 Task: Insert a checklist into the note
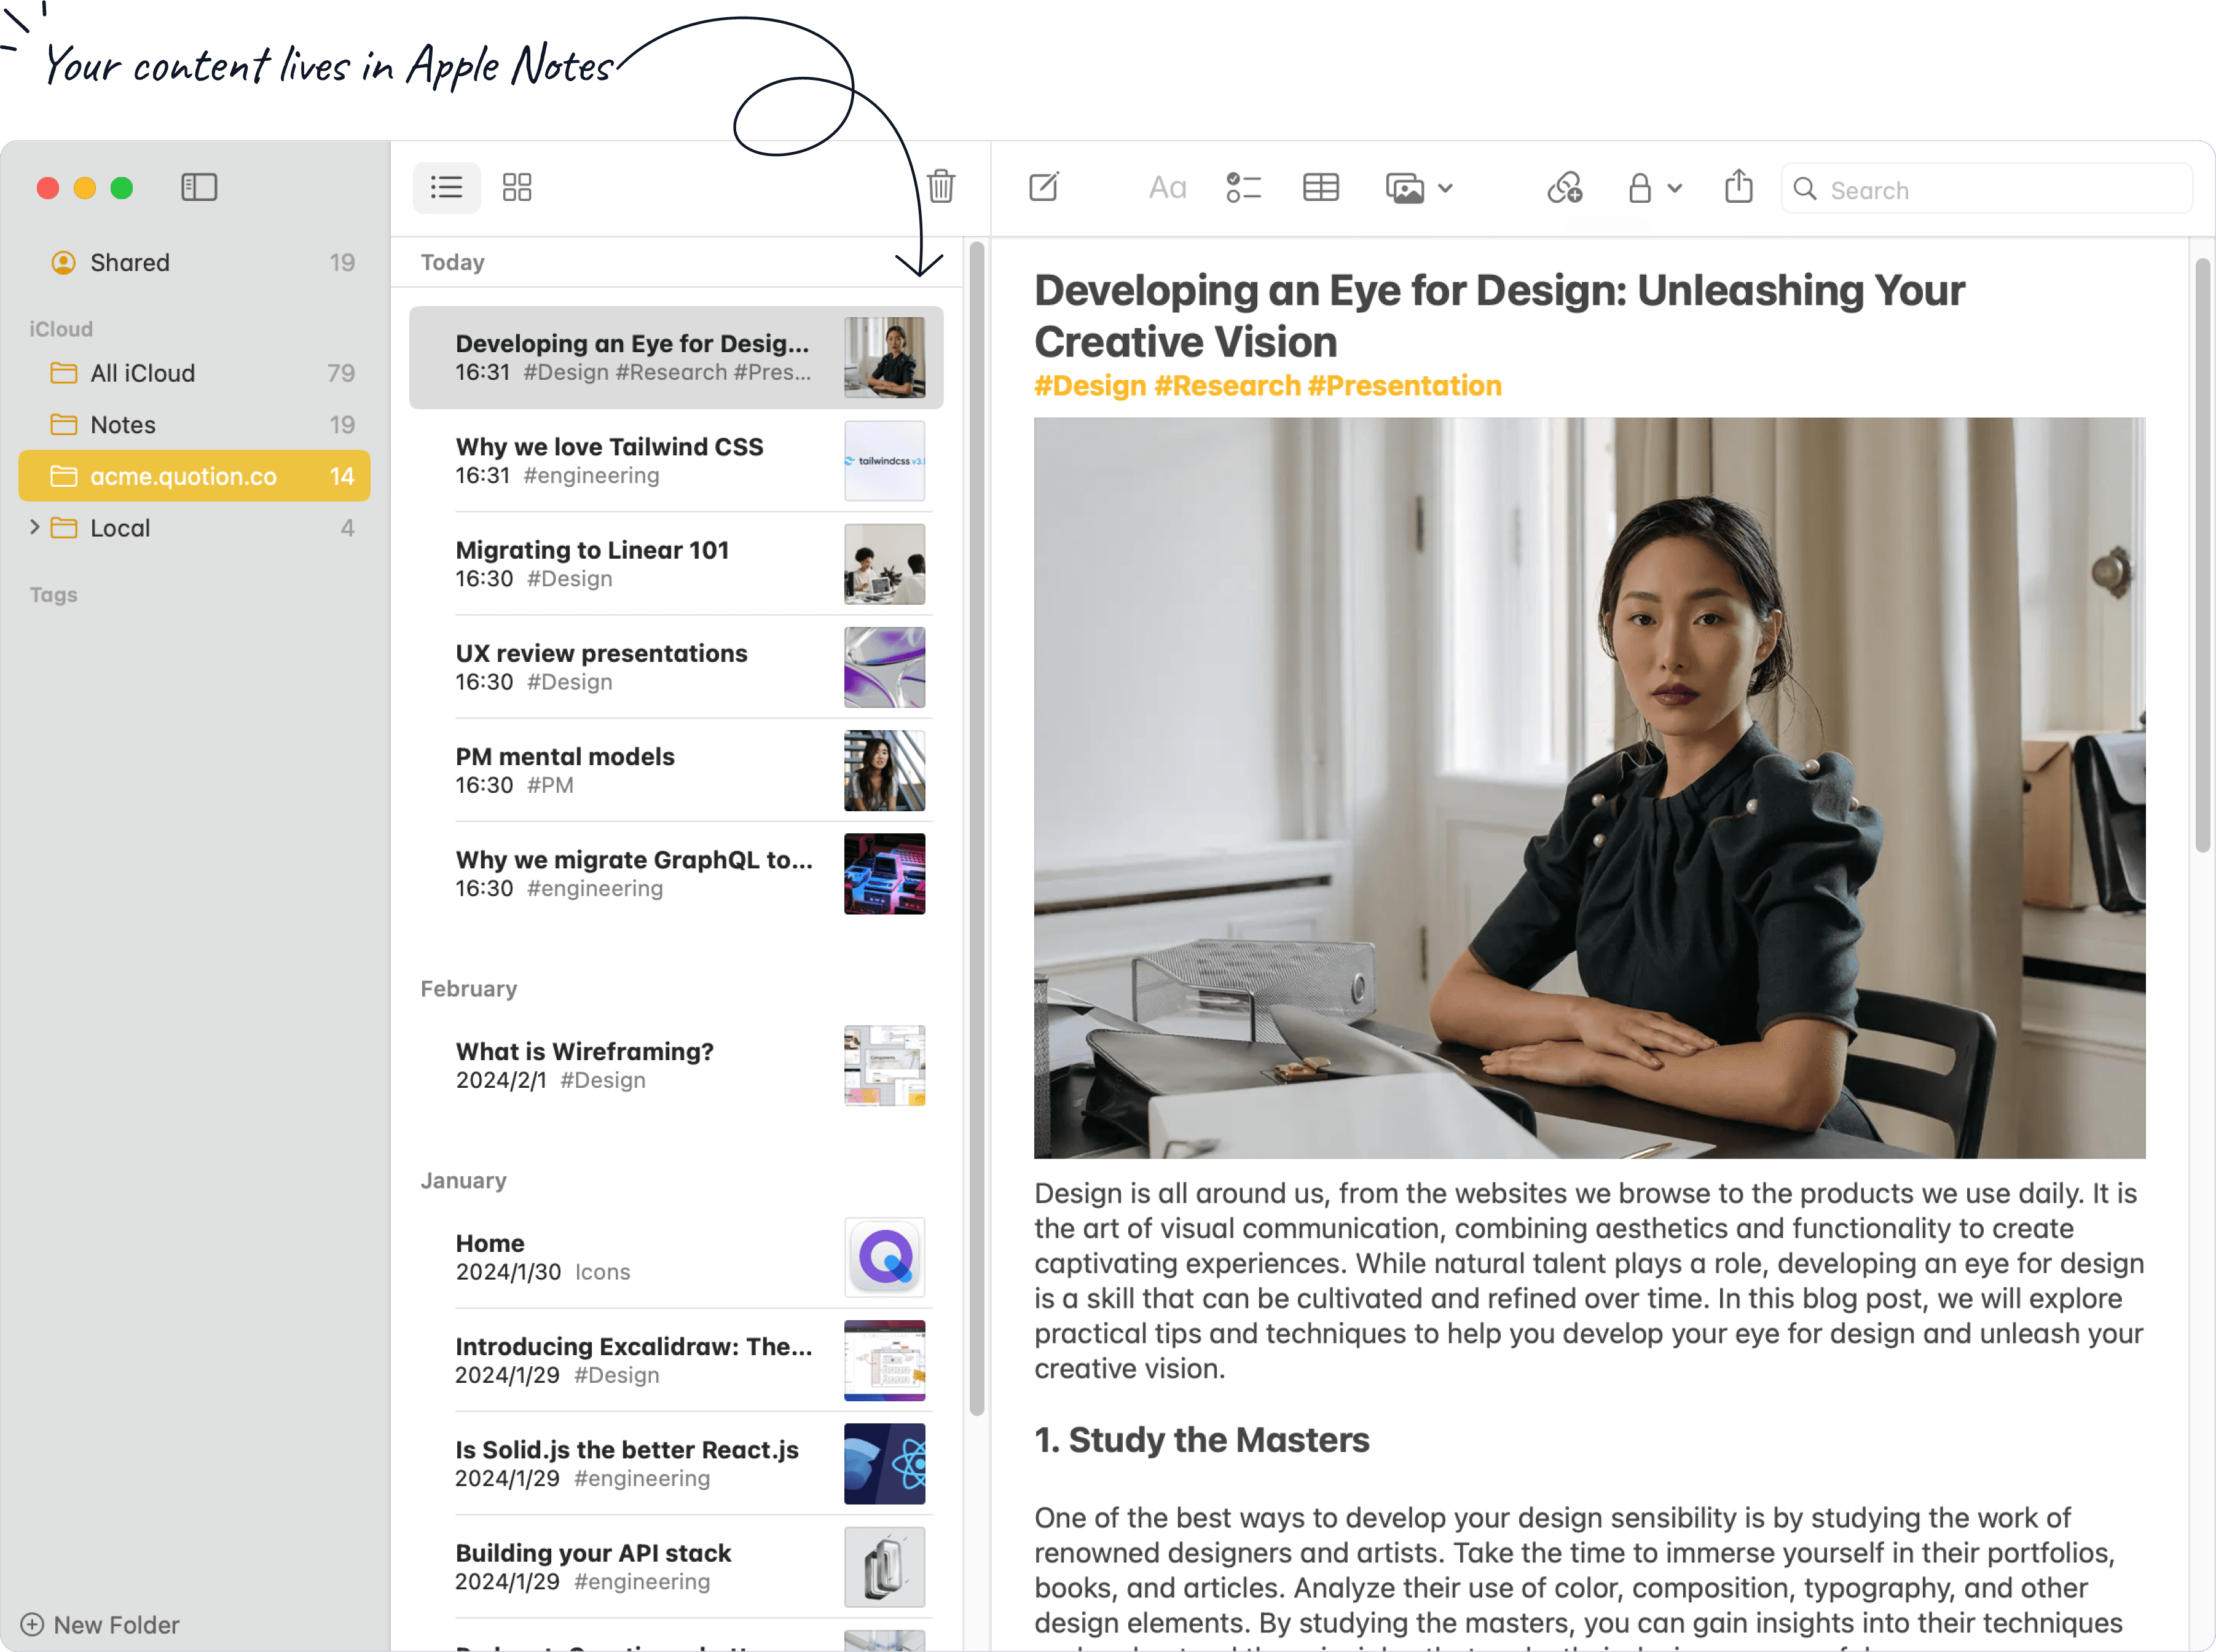coord(1243,187)
